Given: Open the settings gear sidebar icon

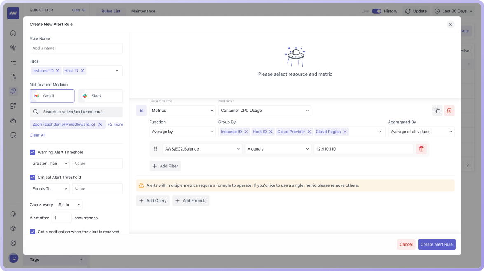Looking at the screenshot, I should (x=13, y=243).
